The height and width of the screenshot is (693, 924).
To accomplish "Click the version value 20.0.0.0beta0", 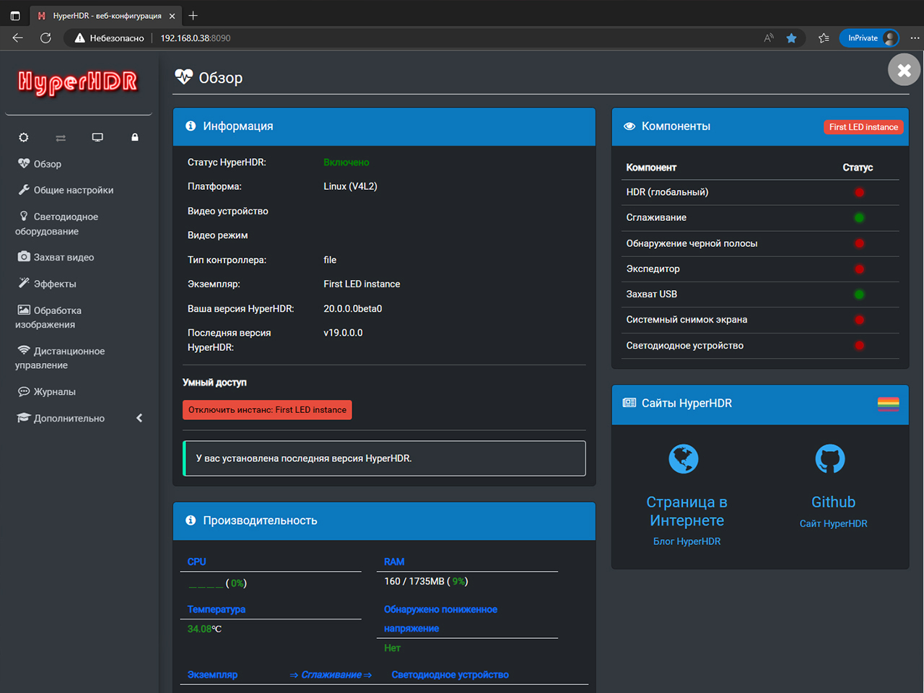I will click(353, 308).
